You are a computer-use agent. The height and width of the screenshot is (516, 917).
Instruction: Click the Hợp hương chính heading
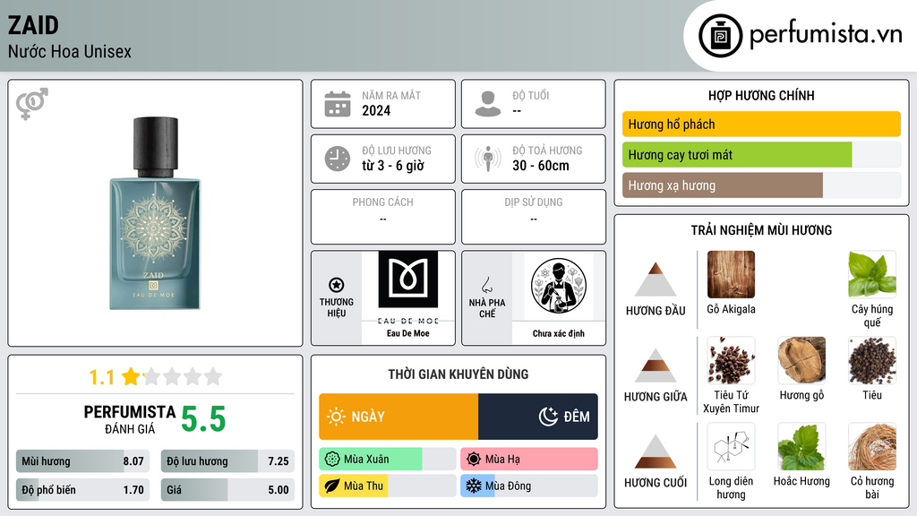click(x=761, y=95)
